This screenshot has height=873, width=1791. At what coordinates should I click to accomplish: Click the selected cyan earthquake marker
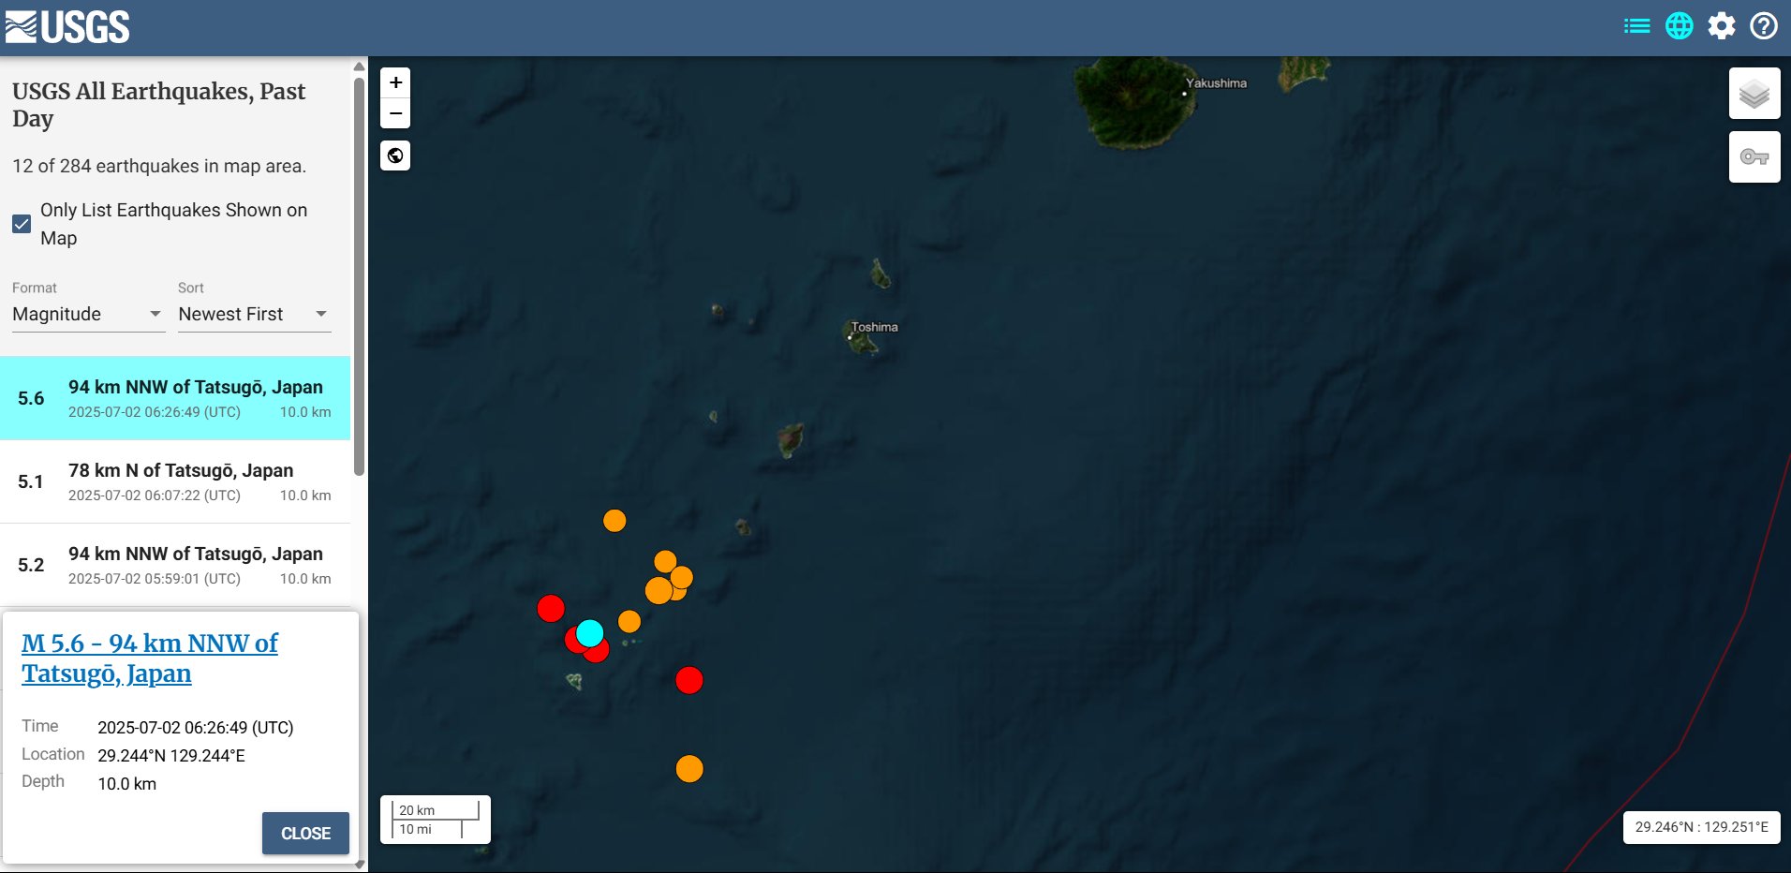coord(589,633)
